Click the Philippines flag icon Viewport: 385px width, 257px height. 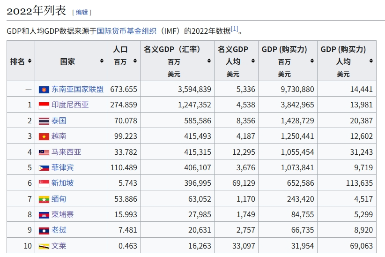pos(44,167)
